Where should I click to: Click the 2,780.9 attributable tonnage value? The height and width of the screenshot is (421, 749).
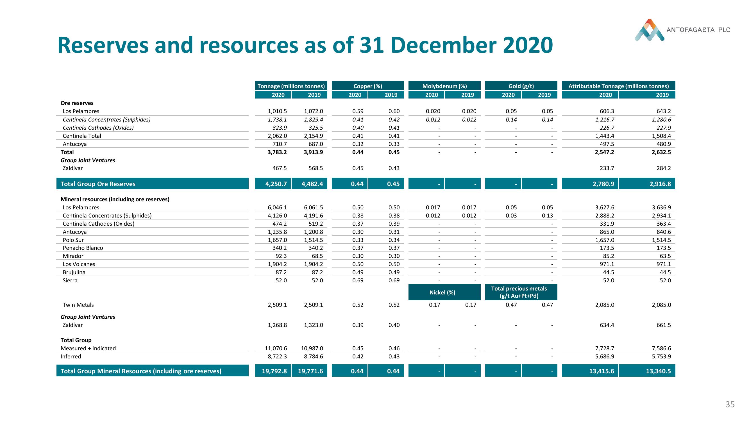click(x=603, y=184)
